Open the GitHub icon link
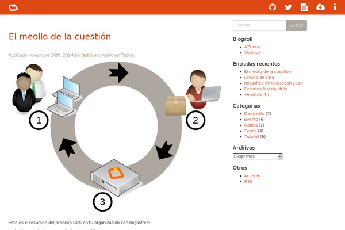This screenshot has width=345, height=230. tap(273, 7)
